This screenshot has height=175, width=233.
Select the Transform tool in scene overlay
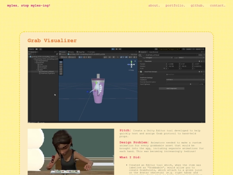61,74
